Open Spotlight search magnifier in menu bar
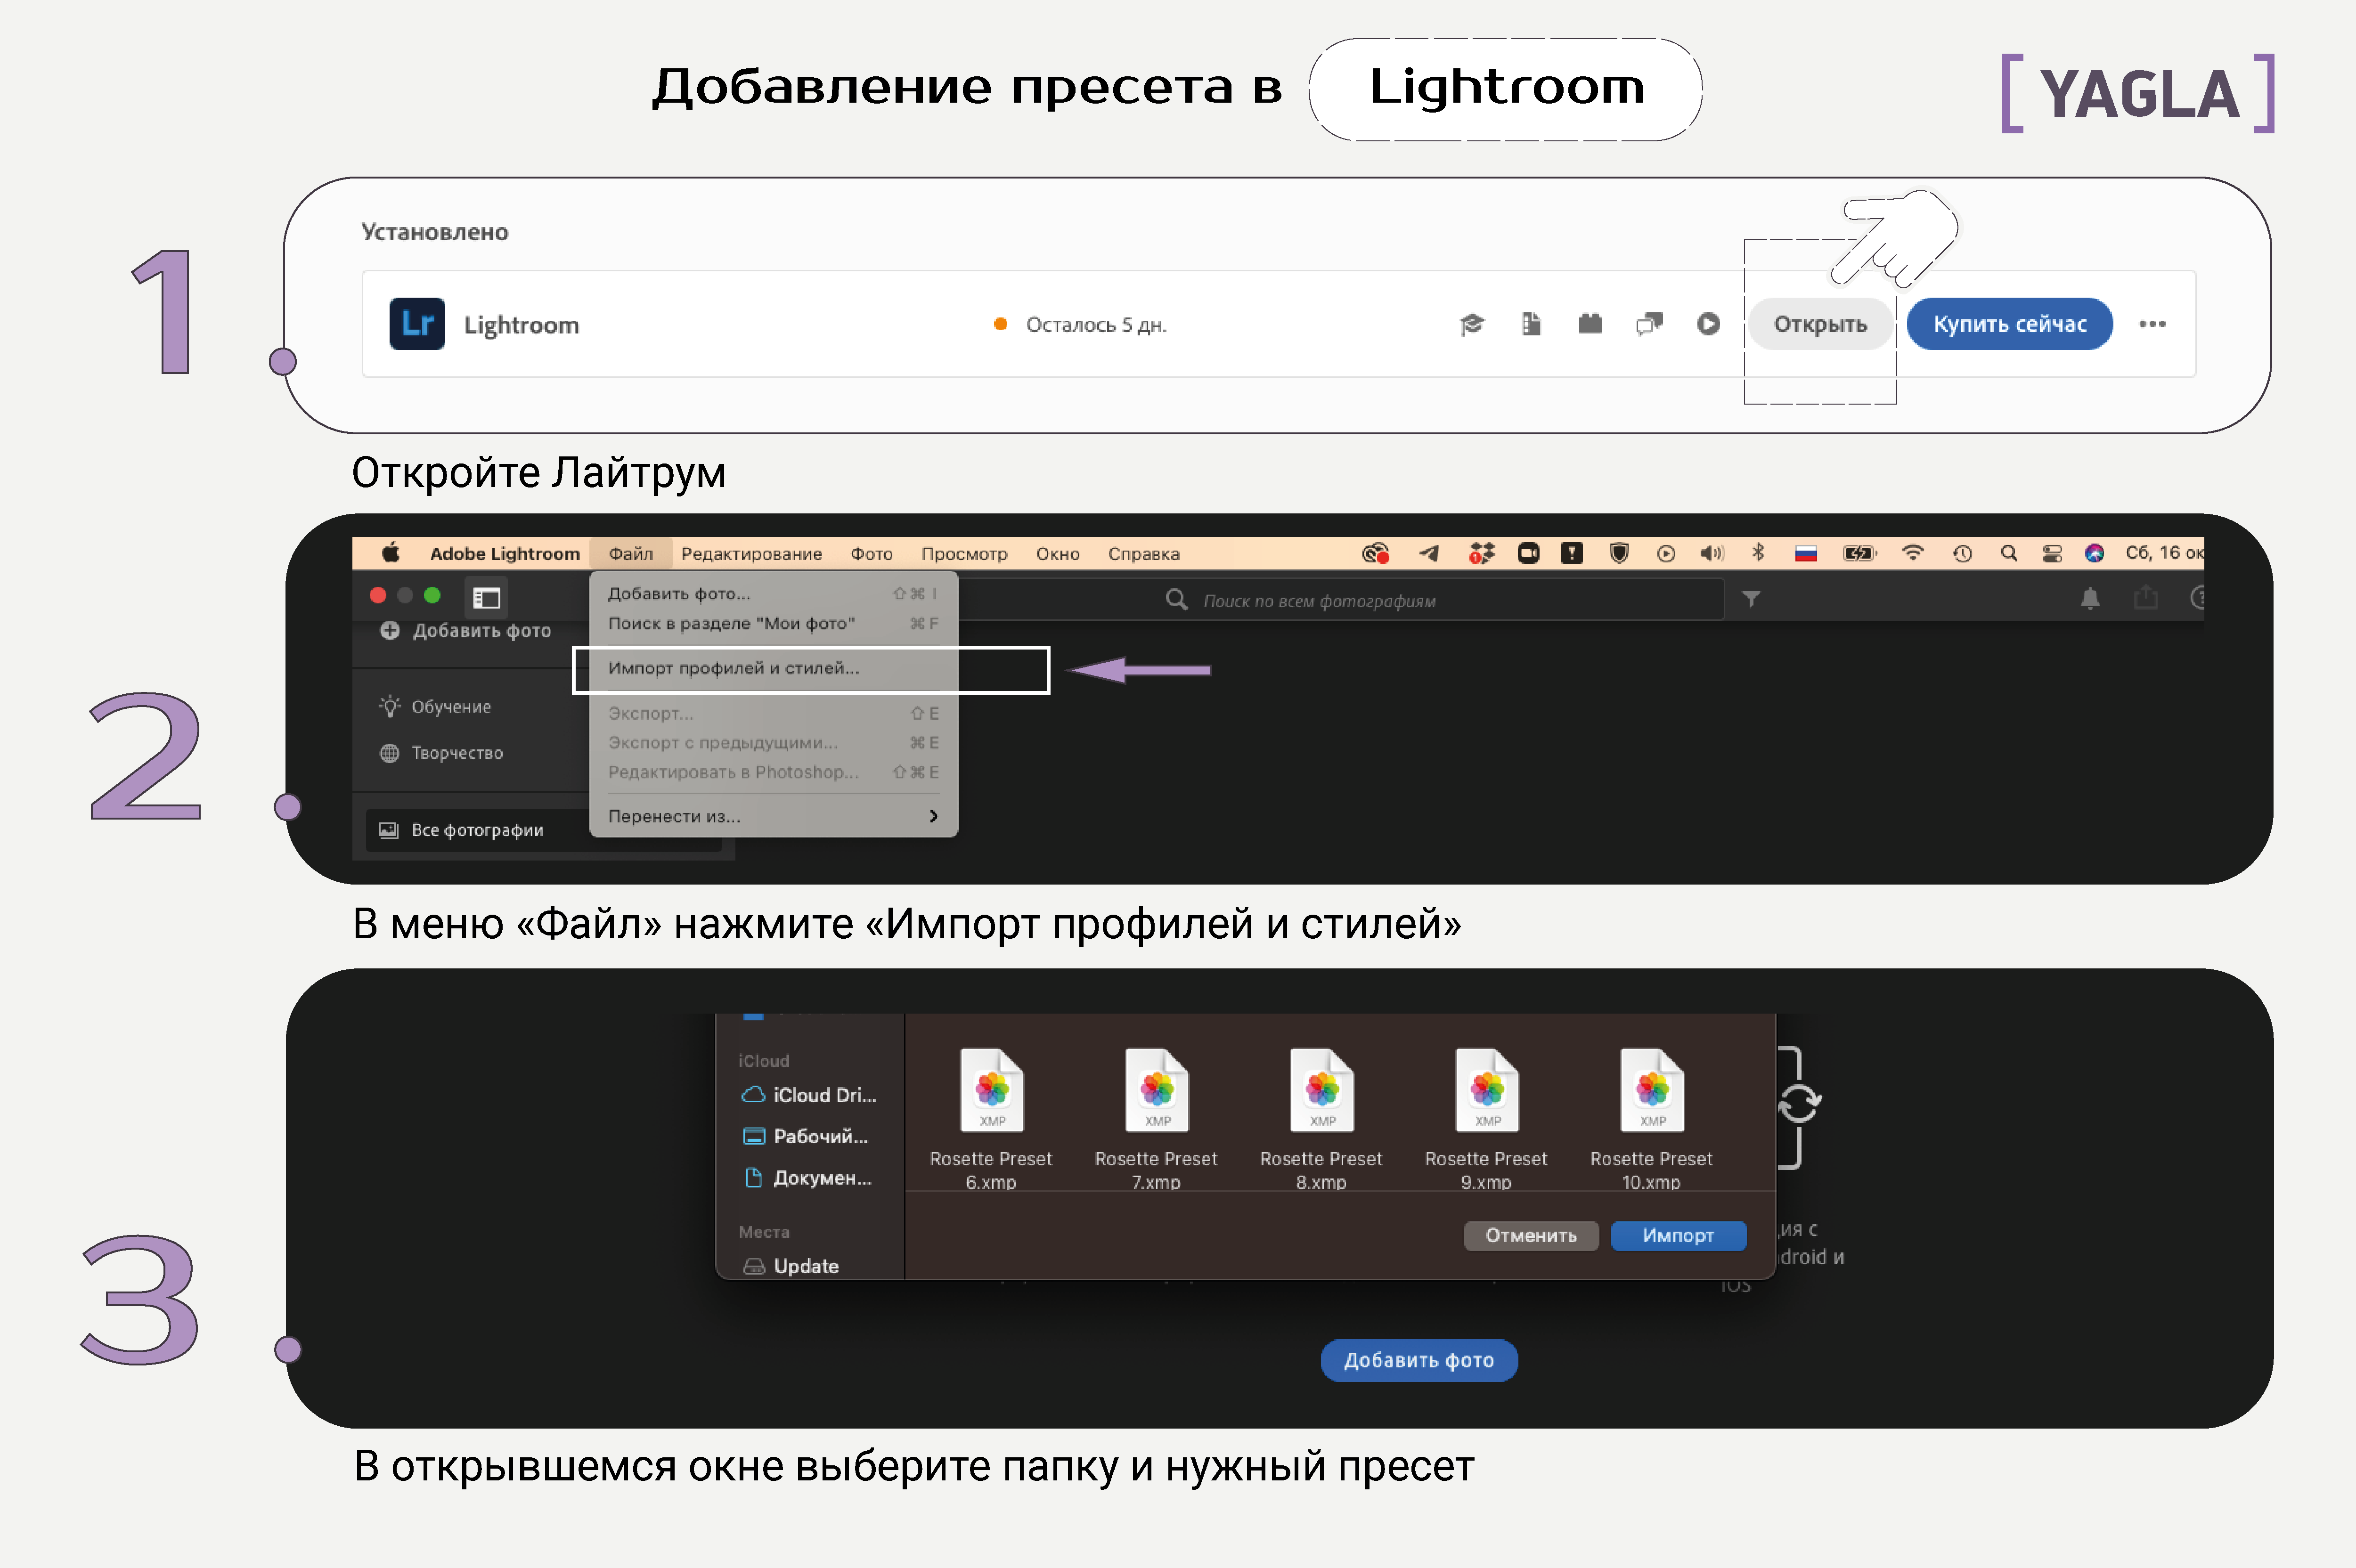Screen dimensions: 2356x1568 (2008, 553)
